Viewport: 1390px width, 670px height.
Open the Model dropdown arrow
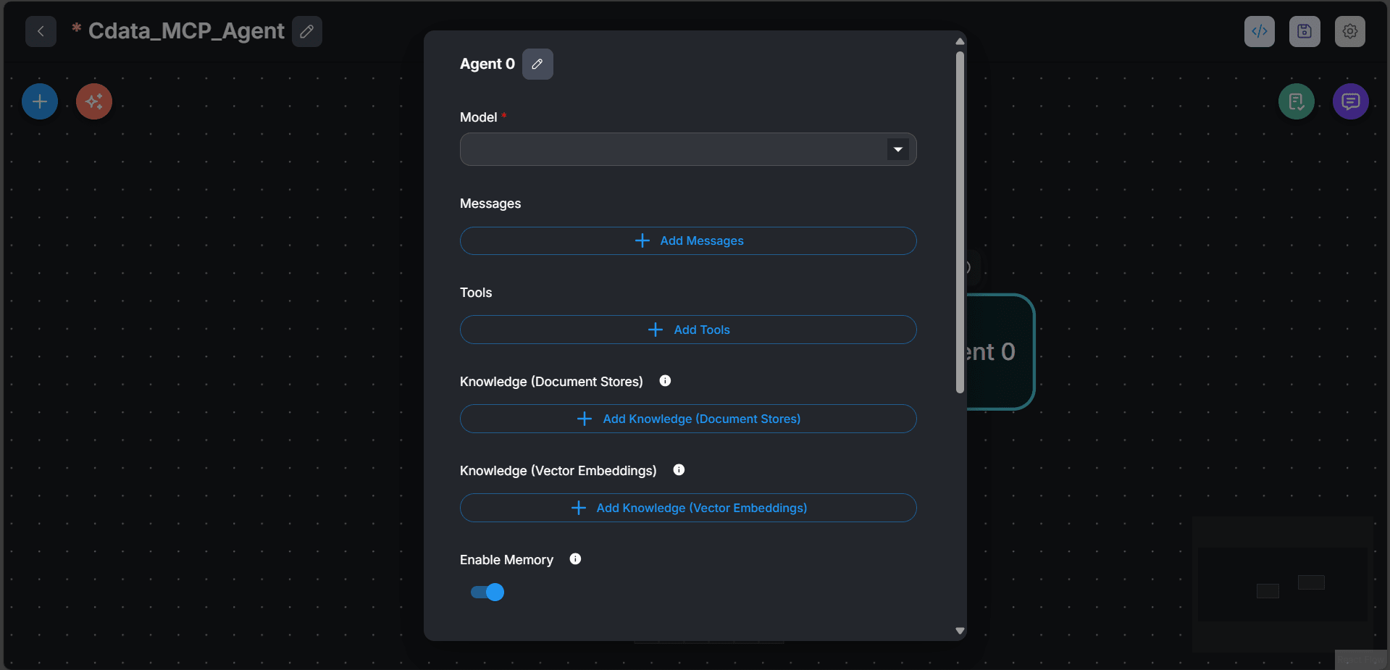(897, 149)
